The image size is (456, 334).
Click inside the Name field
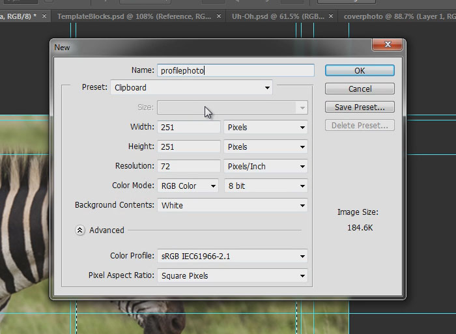click(x=236, y=70)
